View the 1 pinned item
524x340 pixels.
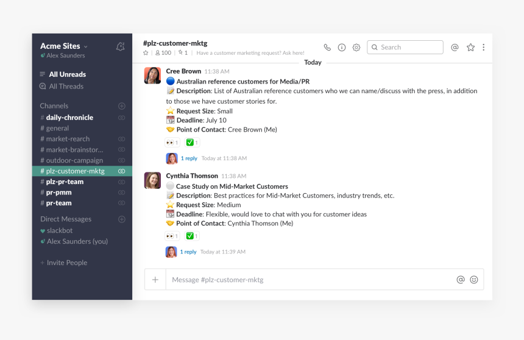[183, 53]
